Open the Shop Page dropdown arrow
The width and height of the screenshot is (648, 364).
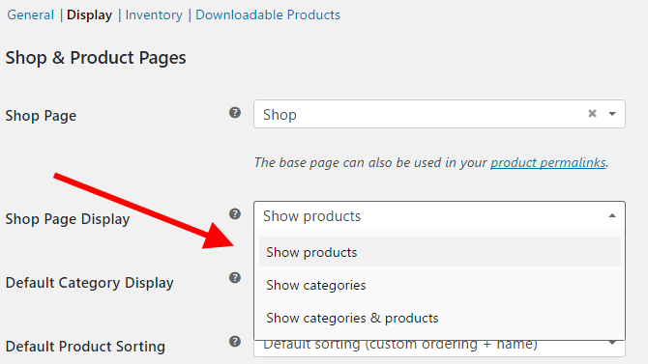[x=612, y=114]
